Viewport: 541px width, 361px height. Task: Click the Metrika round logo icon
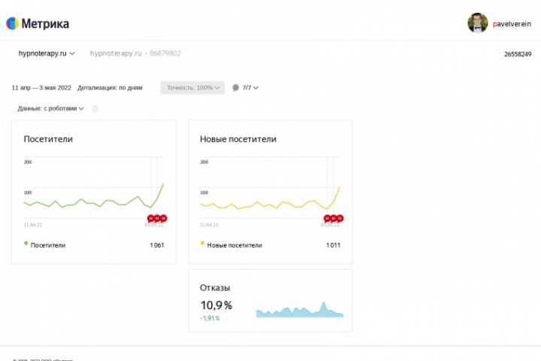point(12,23)
